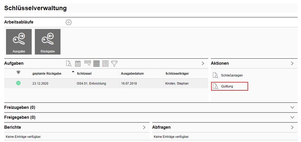
Task: Open the calendar view in Aufgaben toolbar
Action: pyautogui.click(x=78, y=63)
